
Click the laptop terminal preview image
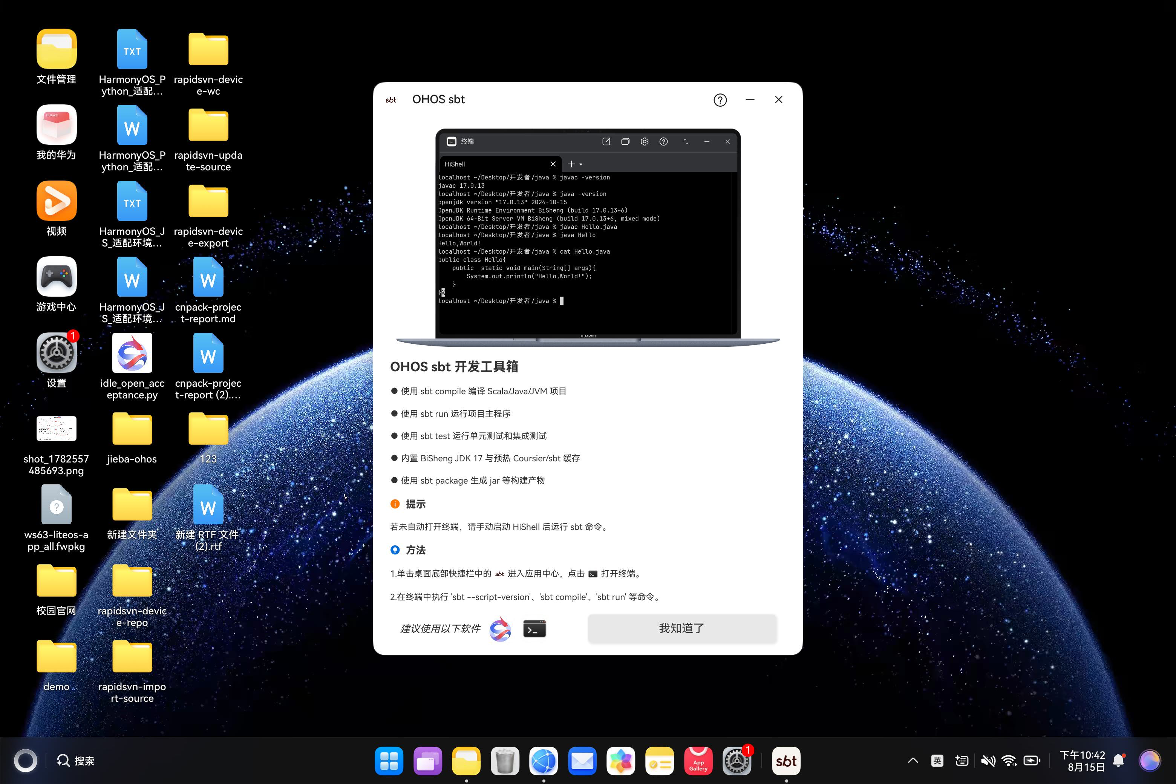(x=588, y=237)
